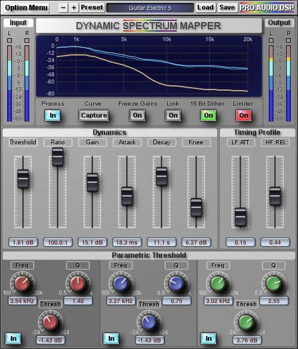Click the blue Q knob showing 0.75
Screen dimensions: 298x349
click(176, 283)
